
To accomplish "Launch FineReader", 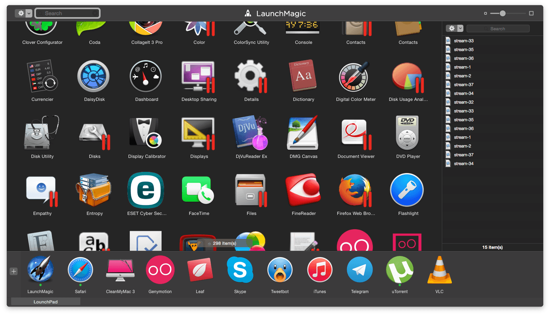I will coord(303,191).
